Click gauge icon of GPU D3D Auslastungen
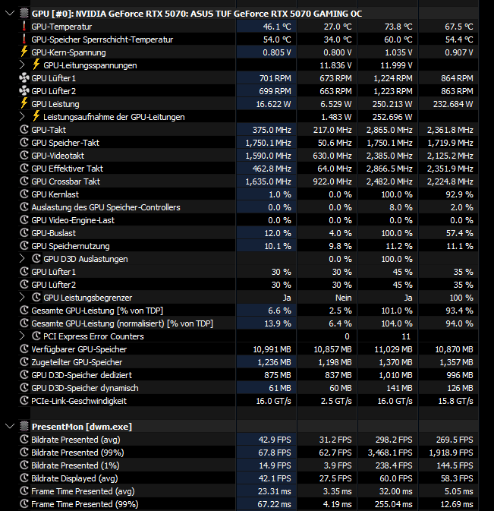This screenshot has width=494, height=511. tap(36, 259)
